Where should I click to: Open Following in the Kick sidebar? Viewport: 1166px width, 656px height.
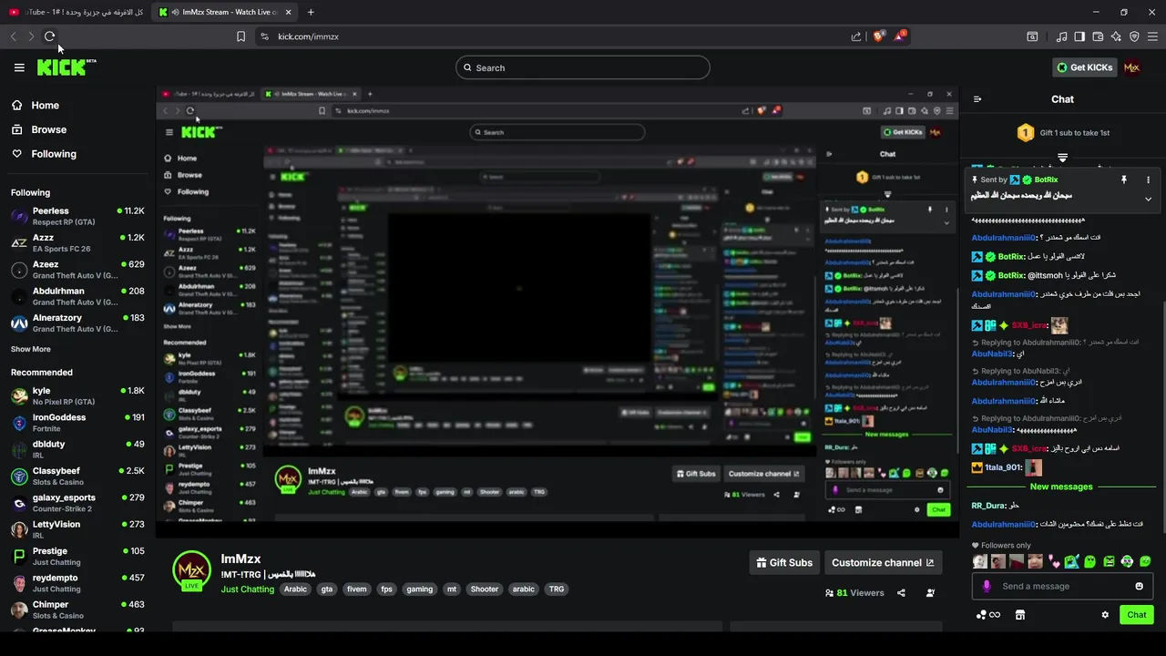click(54, 154)
